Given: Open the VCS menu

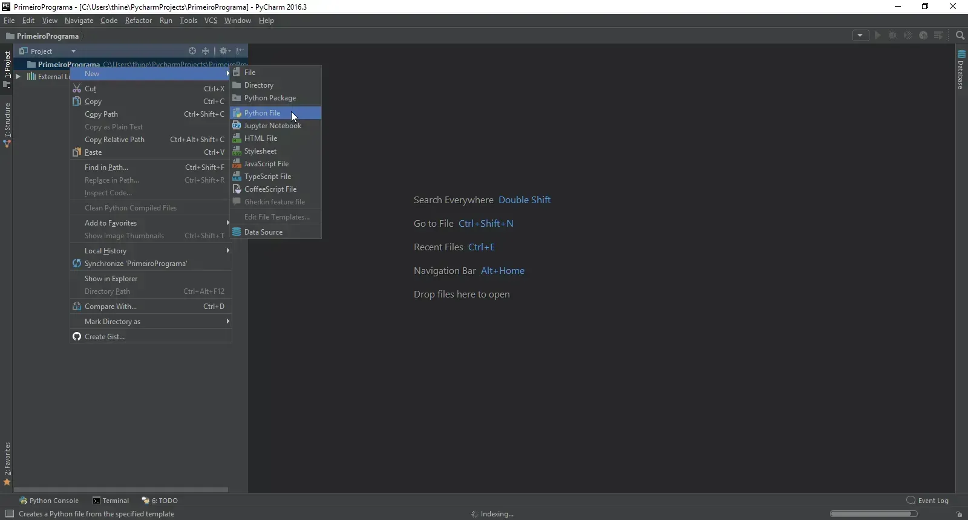Looking at the screenshot, I should [x=211, y=21].
